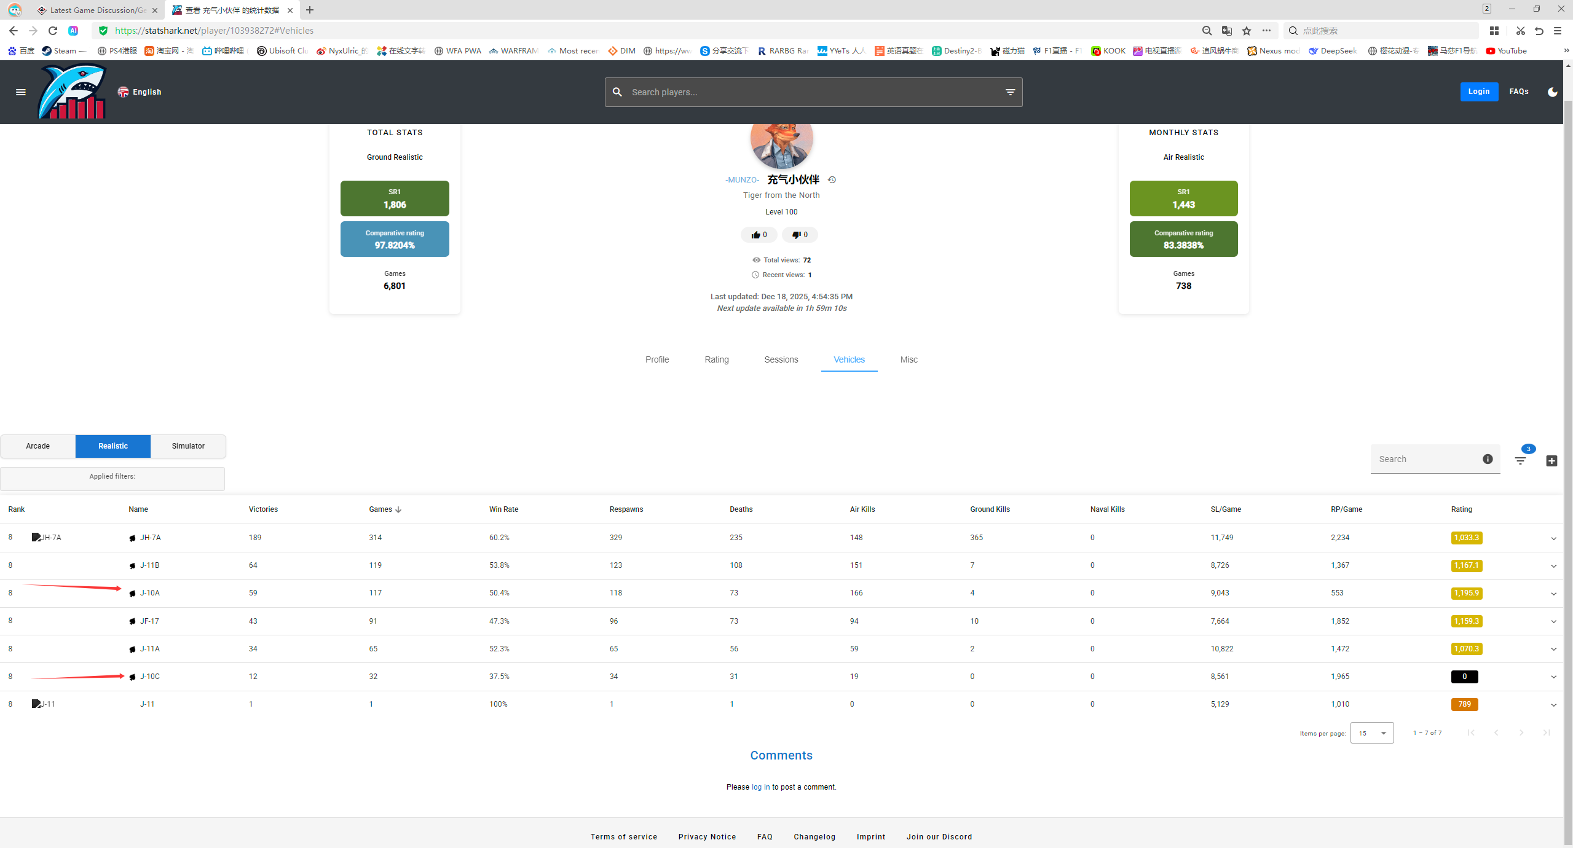The image size is (1573, 848).
Task: Expand the J-10C row chevron
Action: coord(1553,677)
